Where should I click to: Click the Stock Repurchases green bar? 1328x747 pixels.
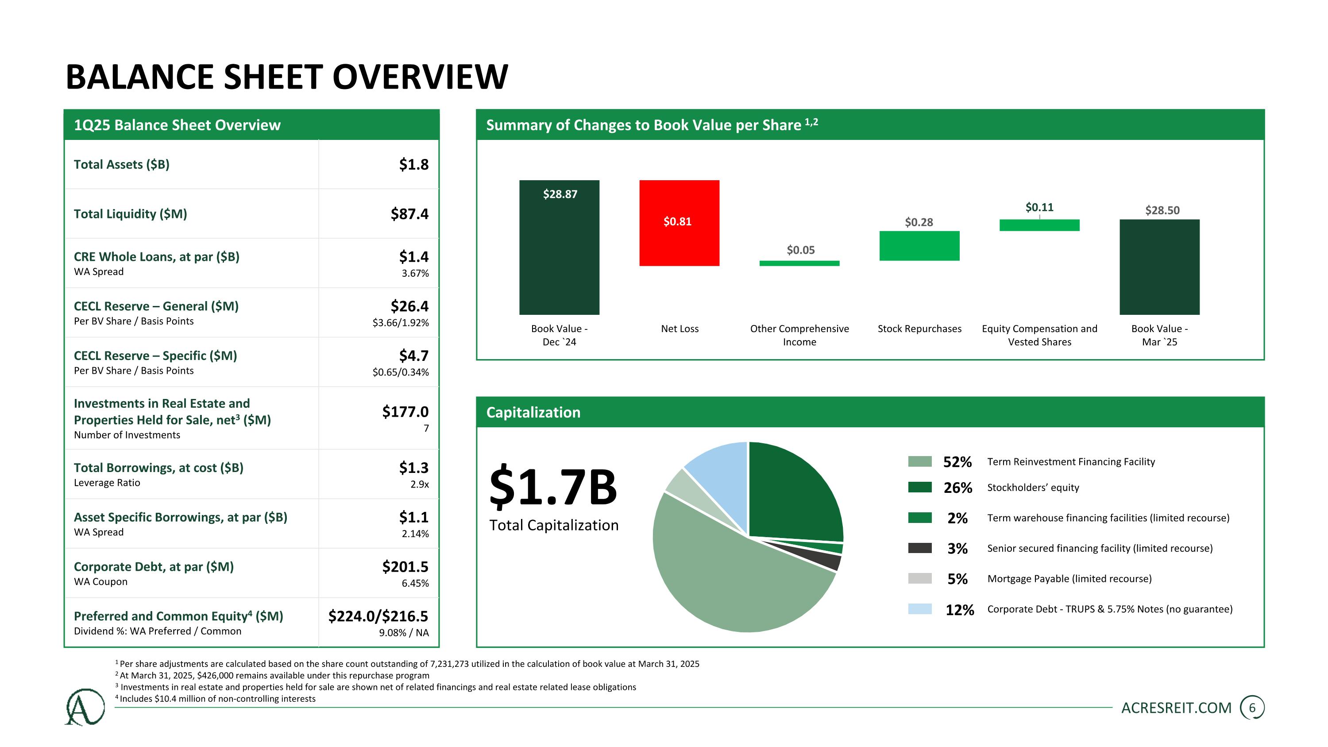click(919, 246)
